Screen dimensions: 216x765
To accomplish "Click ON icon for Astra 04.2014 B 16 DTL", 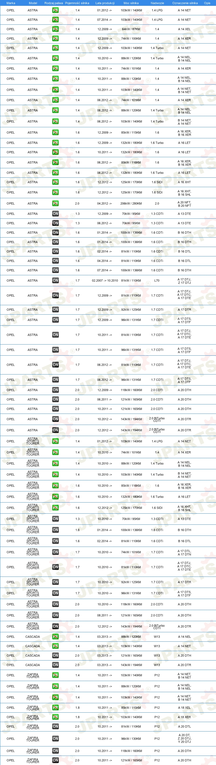I will [x=55, y=261].
